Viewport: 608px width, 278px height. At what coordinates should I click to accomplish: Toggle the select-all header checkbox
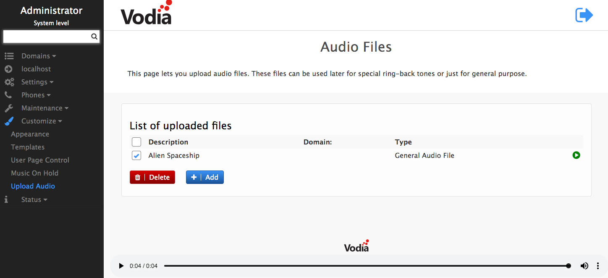pyautogui.click(x=136, y=142)
